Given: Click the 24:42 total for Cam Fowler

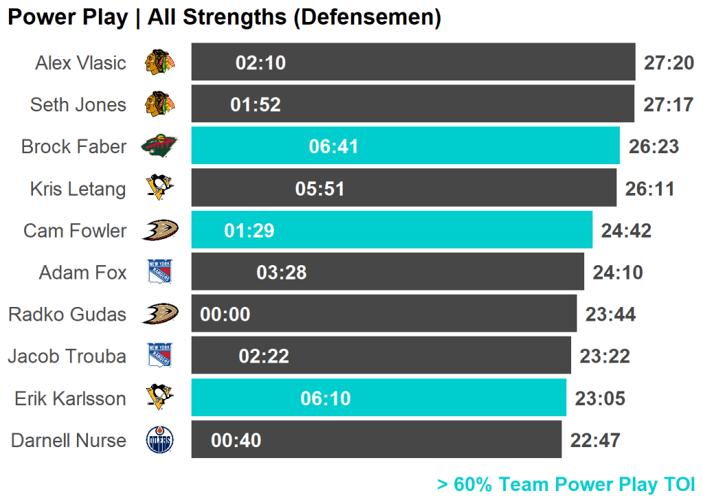Looking at the screenshot, I should coord(626,231).
